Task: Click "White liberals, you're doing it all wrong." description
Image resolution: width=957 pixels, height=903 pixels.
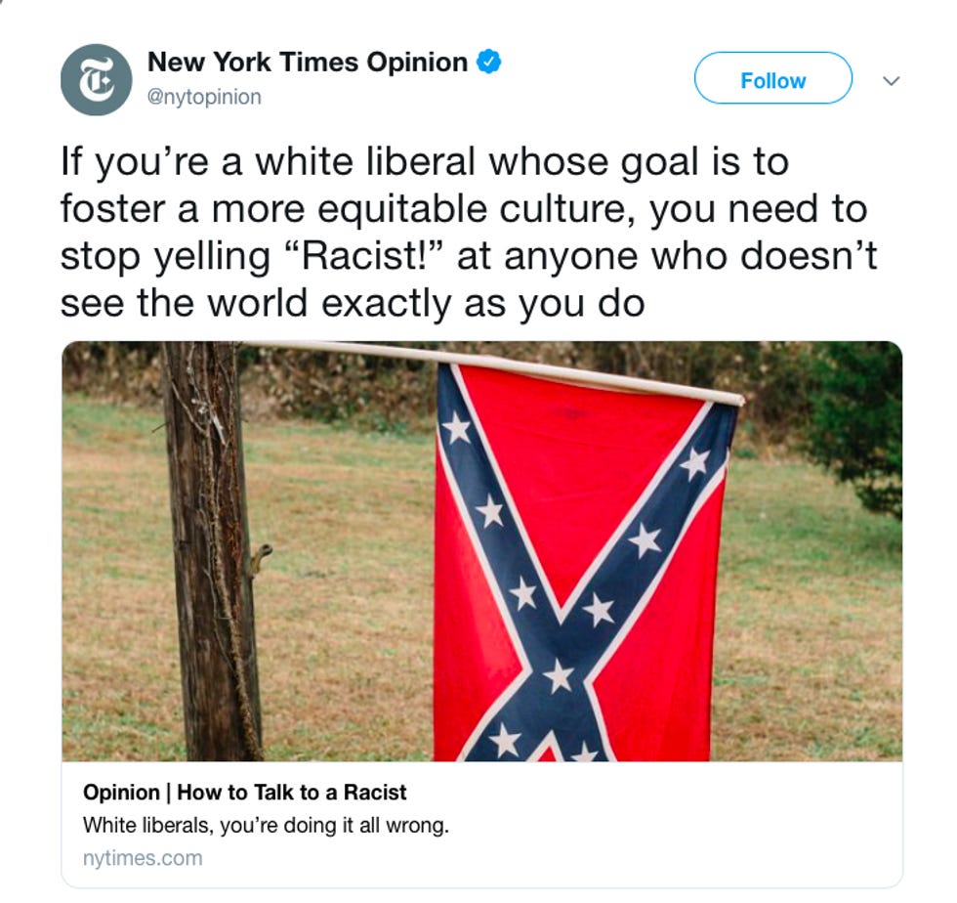Action: click(266, 826)
